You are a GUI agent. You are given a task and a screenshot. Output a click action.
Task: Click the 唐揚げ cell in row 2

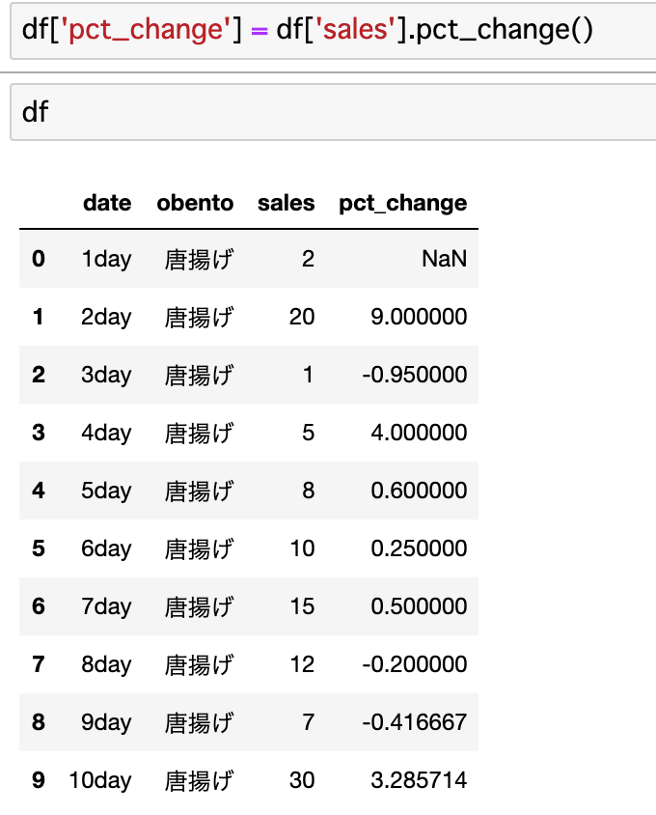click(x=200, y=376)
